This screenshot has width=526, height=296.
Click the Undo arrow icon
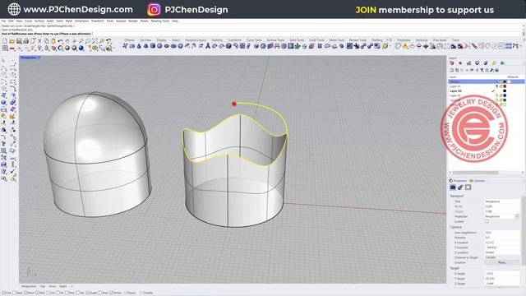pyautogui.click(x=60, y=41)
